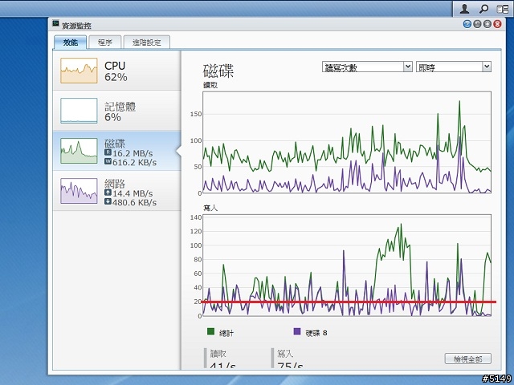Click the network upload arrow icon
The height and width of the screenshot is (385, 514).
pos(108,192)
